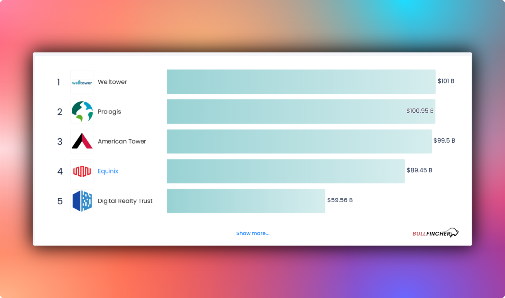Viewport: 505px width, 298px height.
Task: Click rank number 5 beside Digital Realty Trust
Action: point(60,201)
